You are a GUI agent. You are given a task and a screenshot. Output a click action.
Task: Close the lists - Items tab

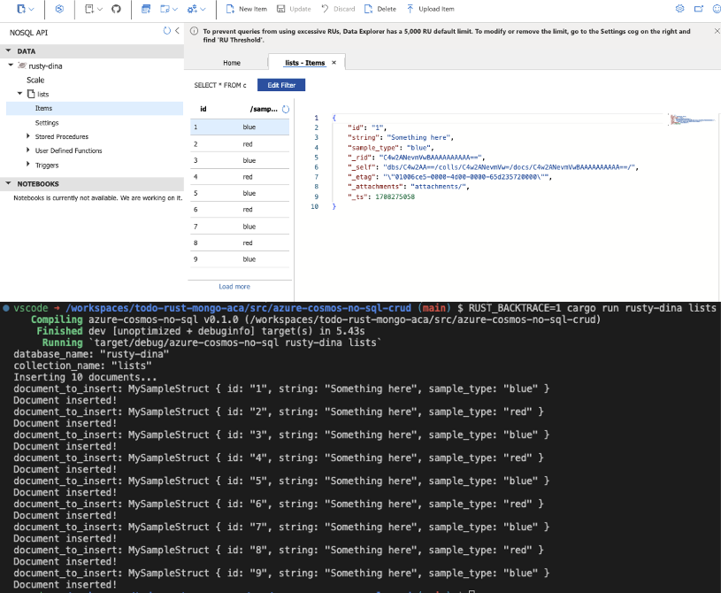point(334,63)
